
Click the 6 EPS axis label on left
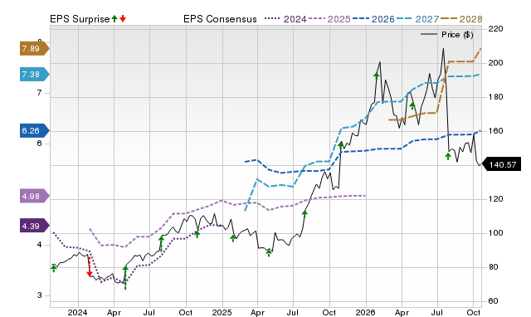[40, 144]
